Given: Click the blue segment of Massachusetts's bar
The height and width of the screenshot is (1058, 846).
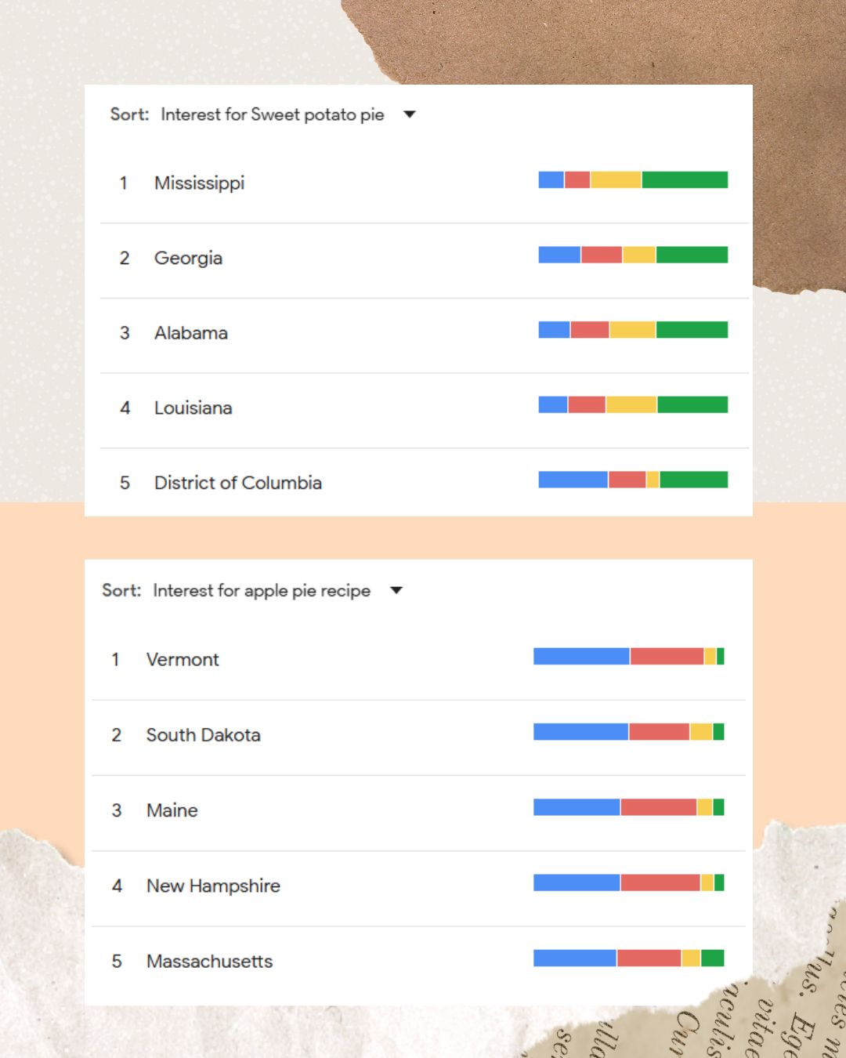Looking at the screenshot, I should point(574,958).
